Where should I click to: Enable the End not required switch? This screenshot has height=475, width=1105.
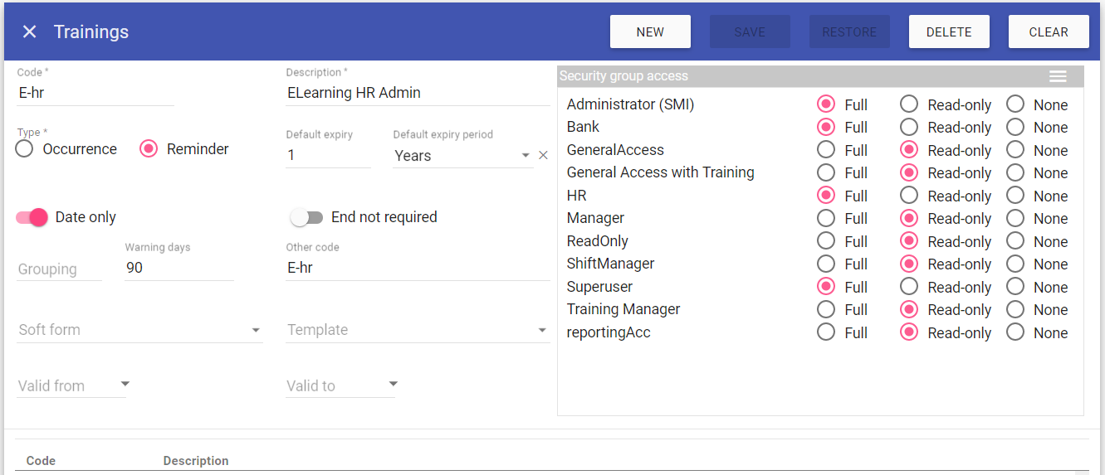(x=306, y=217)
